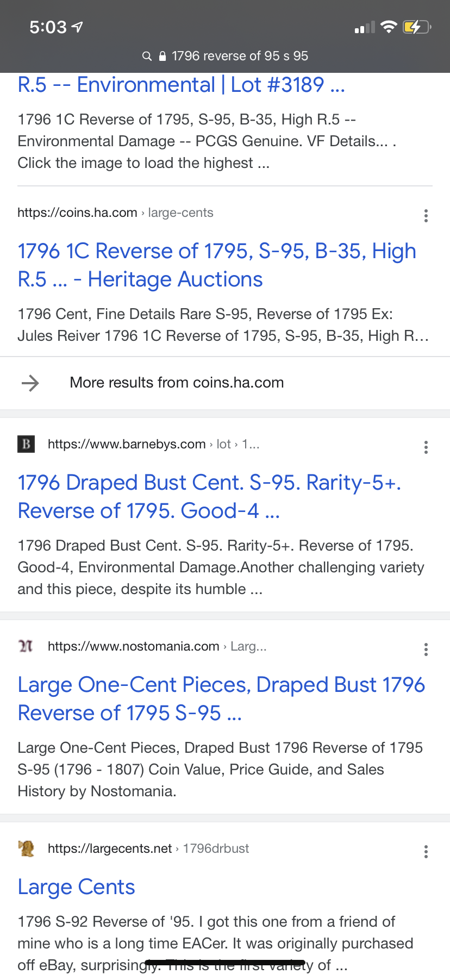The width and height of the screenshot is (450, 974).
Task: Tap the largecents.net coin favicon
Action: [x=26, y=848]
